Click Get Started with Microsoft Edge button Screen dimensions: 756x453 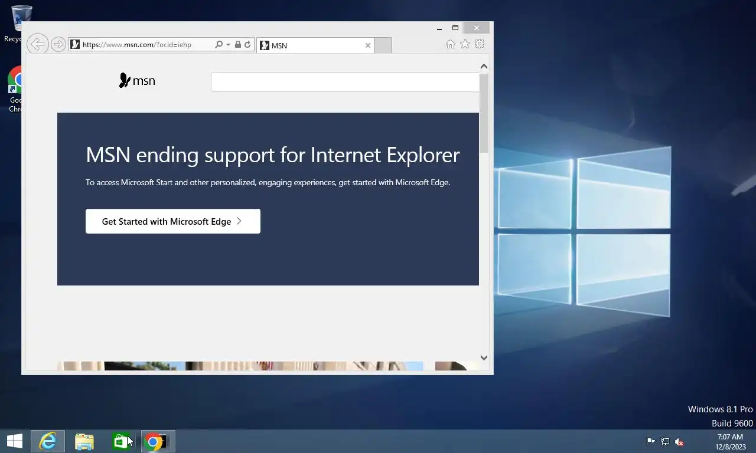173,221
